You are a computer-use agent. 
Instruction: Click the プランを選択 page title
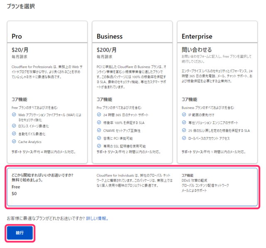(21, 6)
